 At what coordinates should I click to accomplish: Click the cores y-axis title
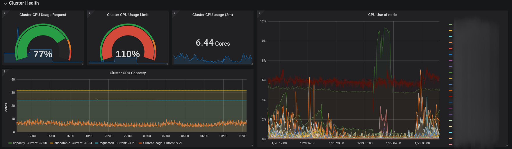click(6, 107)
